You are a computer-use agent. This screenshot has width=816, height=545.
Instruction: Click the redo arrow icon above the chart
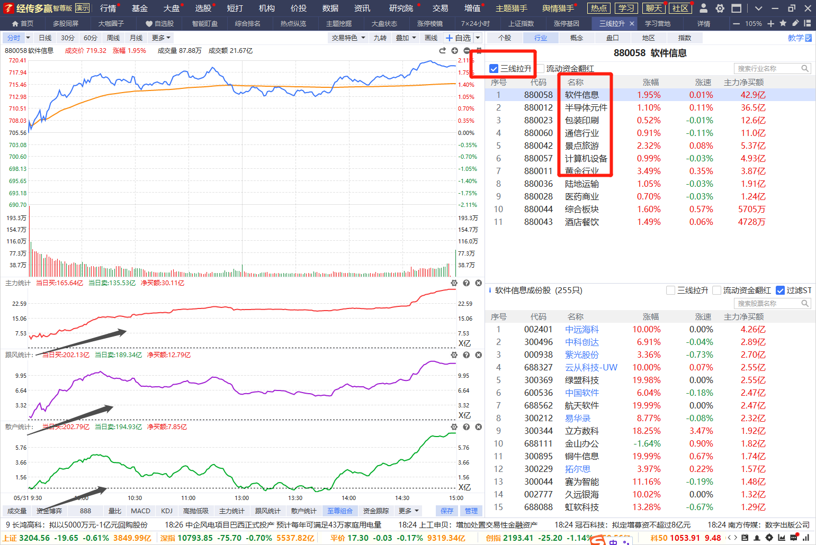click(443, 50)
